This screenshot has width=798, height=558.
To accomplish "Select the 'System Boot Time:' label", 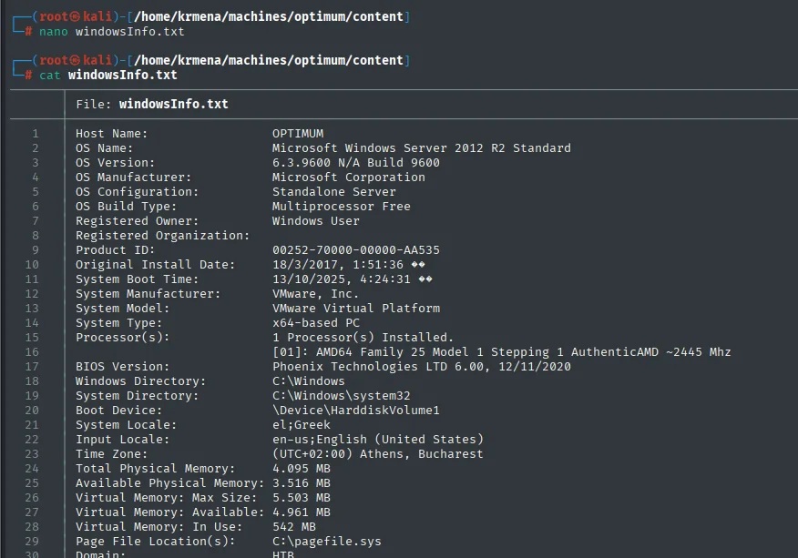I will pyautogui.click(x=138, y=279).
